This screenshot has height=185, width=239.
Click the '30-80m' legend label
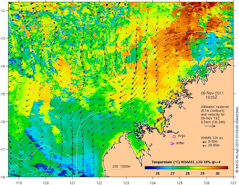point(214,145)
